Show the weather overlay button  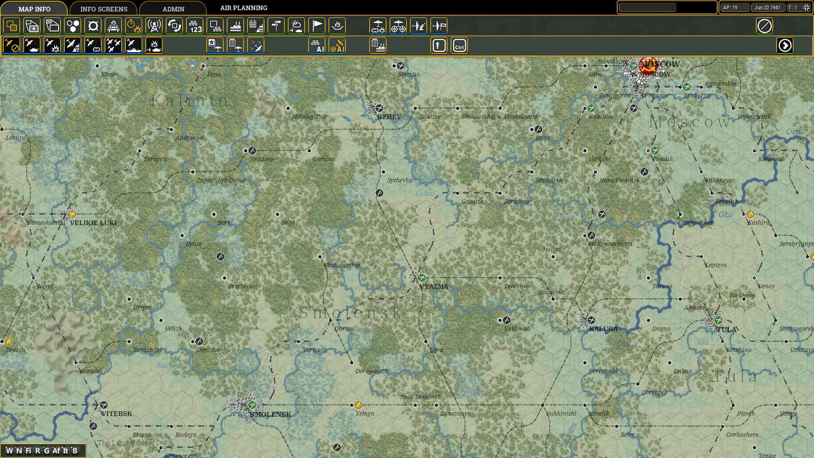[x=296, y=26]
